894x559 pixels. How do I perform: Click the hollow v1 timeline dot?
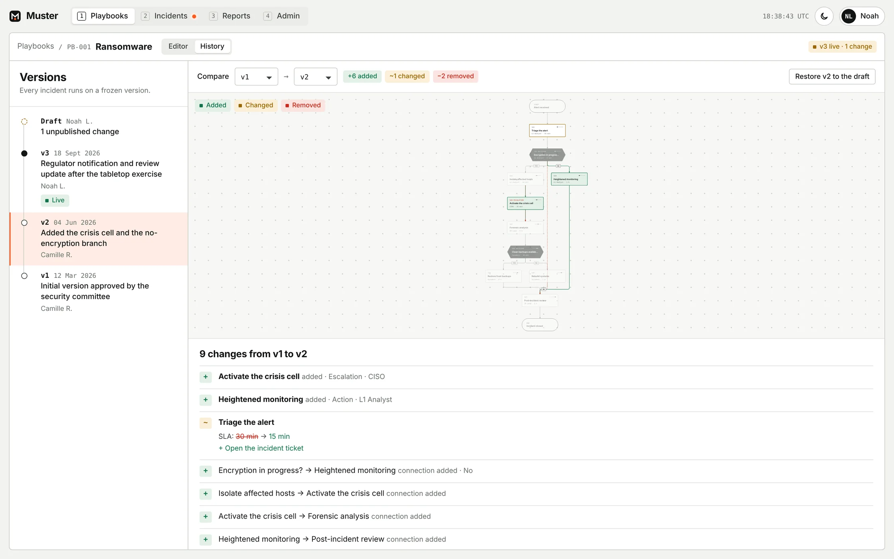pos(24,276)
